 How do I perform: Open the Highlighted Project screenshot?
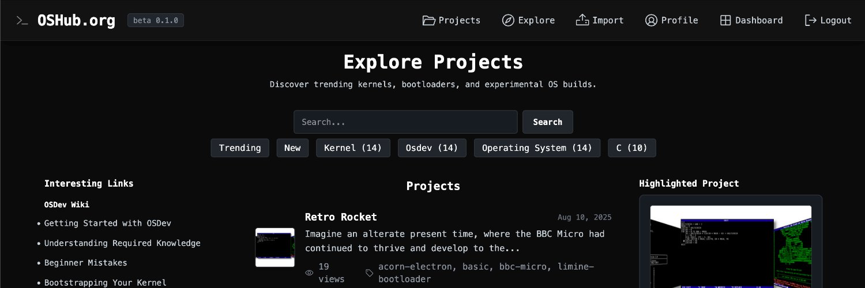pos(731,247)
